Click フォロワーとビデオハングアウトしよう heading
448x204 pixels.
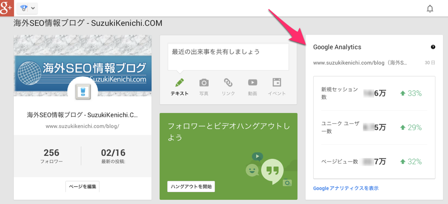(x=228, y=132)
